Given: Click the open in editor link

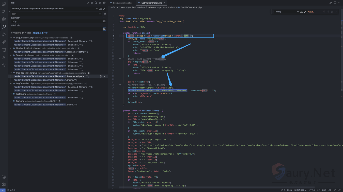Looking at the screenshot, I should 40,33.
